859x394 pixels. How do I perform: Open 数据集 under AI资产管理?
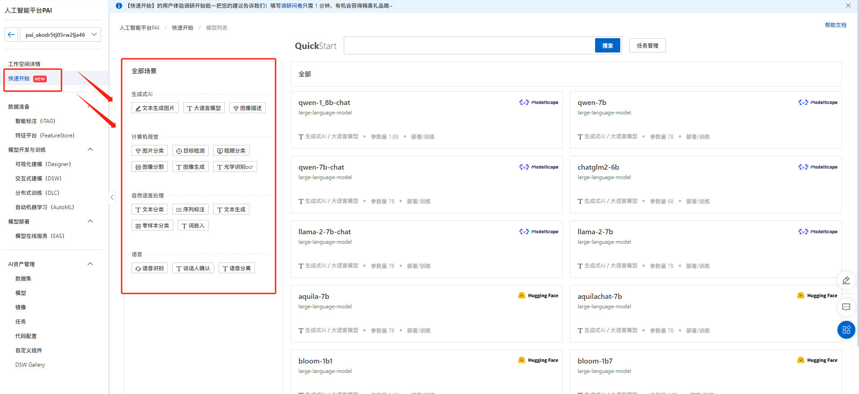coord(23,279)
